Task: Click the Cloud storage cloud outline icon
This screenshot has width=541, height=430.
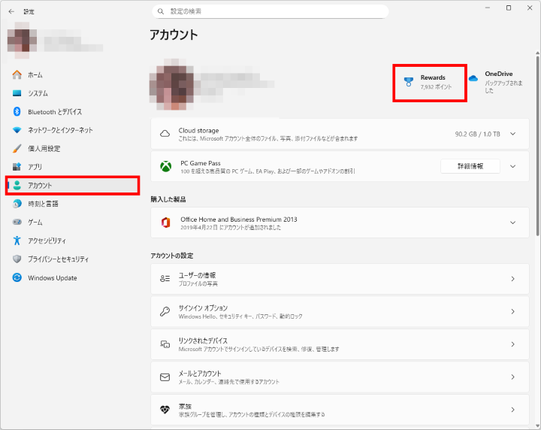Action: click(165, 134)
